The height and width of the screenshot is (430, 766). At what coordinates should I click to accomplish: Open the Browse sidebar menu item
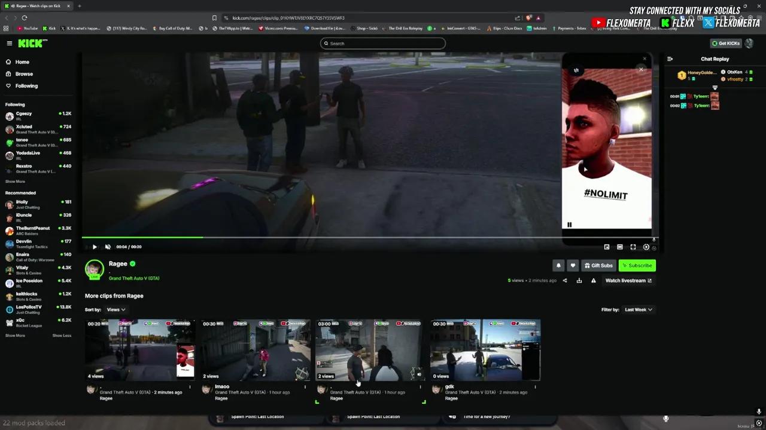coord(24,73)
